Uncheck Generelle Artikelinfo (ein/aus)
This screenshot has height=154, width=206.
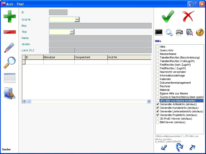pyautogui.click(x=158, y=104)
